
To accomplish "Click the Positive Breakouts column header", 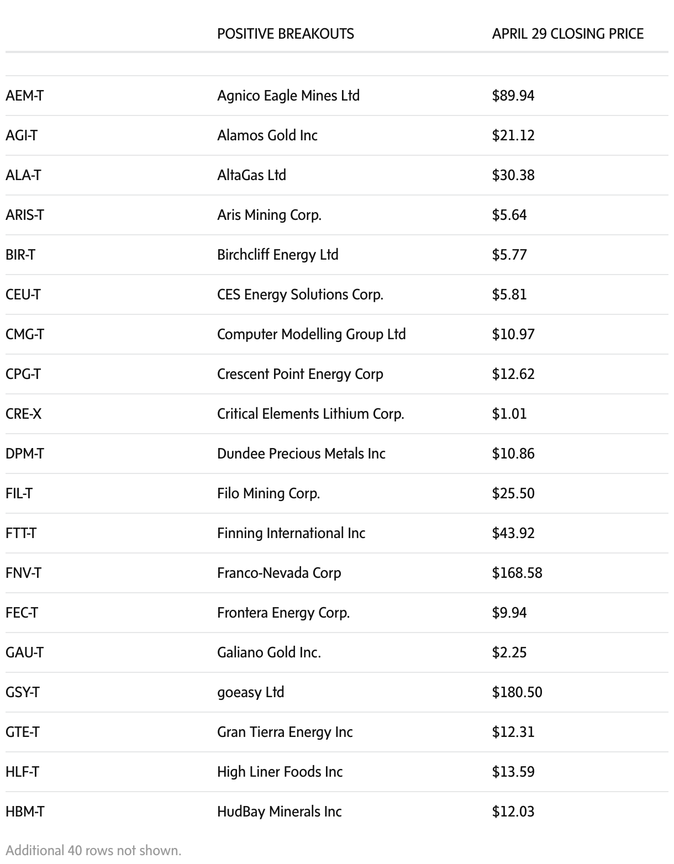I will coord(285,34).
